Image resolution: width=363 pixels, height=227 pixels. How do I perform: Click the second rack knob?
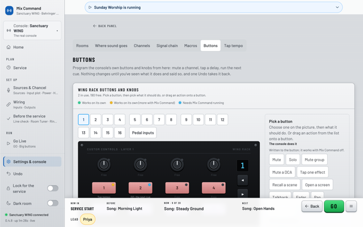140,164
